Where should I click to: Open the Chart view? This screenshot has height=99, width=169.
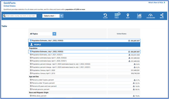[x=139, y=16]
